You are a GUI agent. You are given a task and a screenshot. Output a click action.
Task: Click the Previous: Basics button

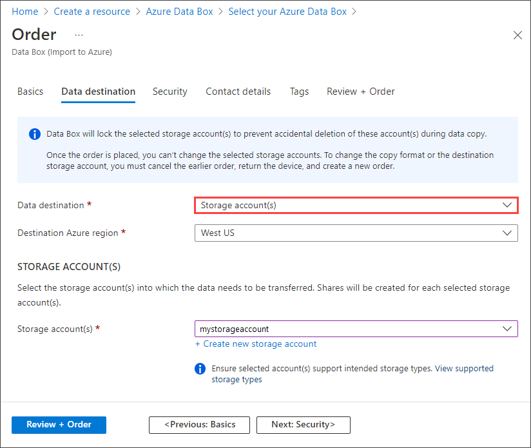coord(199,425)
